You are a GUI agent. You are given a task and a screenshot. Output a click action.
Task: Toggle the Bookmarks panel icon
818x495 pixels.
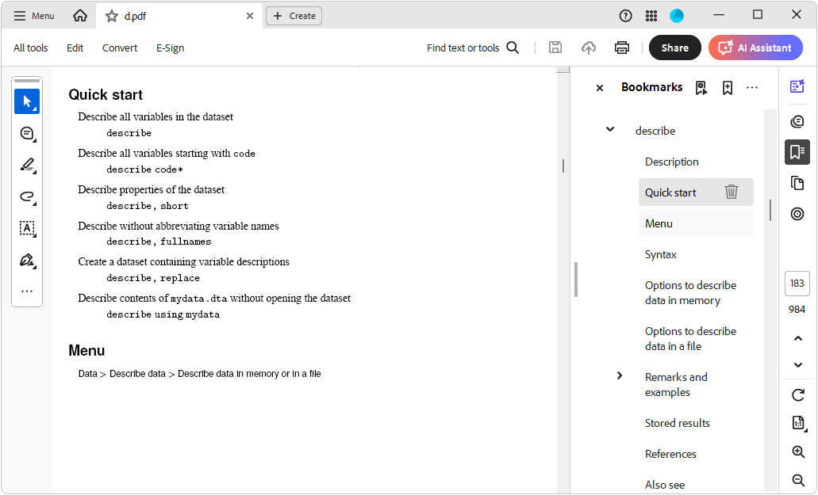[x=797, y=152]
